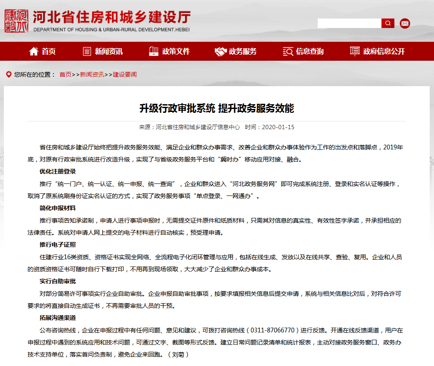Image resolution: width=434 pixels, height=366 pixels.
Task: Click inside the search input field
Action: point(349,23)
